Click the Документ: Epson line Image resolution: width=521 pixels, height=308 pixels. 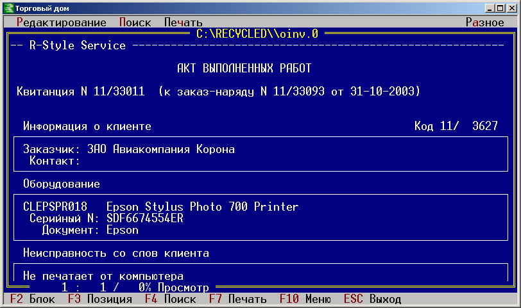click(x=90, y=230)
